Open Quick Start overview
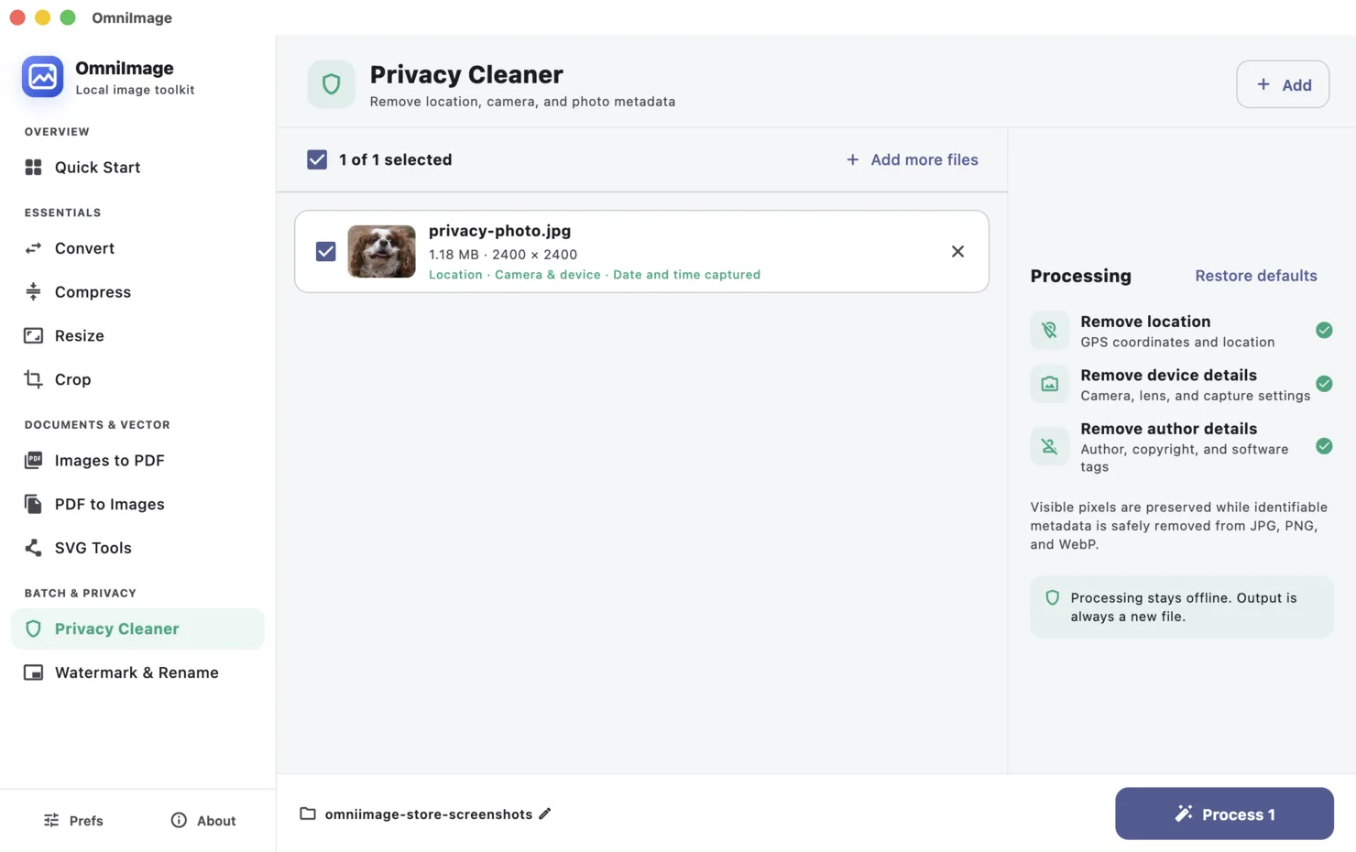Viewport: 1356px width, 852px height. pyautogui.click(x=137, y=167)
